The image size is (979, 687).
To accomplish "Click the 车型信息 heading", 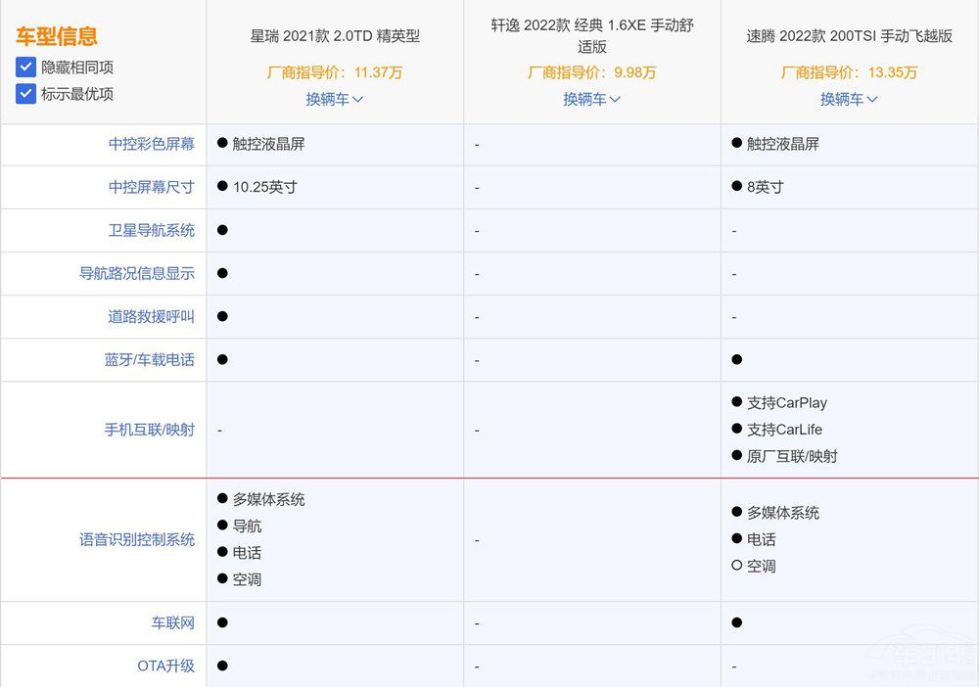I will pyautogui.click(x=56, y=37).
